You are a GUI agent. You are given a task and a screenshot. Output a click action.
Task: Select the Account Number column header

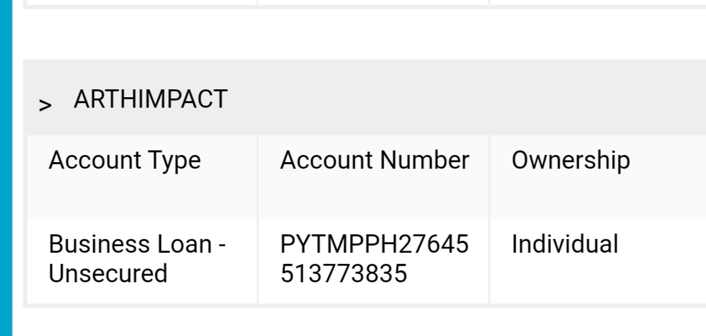[x=374, y=161]
